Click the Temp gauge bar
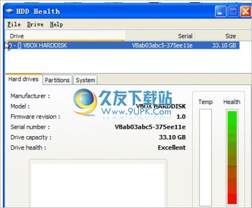 click(x=205, y=157)
